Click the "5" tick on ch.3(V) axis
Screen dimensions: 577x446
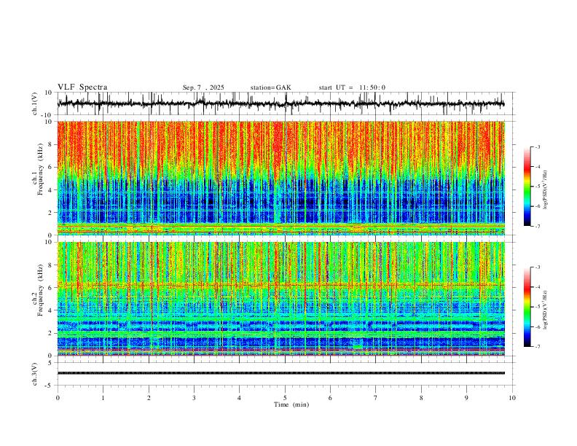(x=51, y=363)
